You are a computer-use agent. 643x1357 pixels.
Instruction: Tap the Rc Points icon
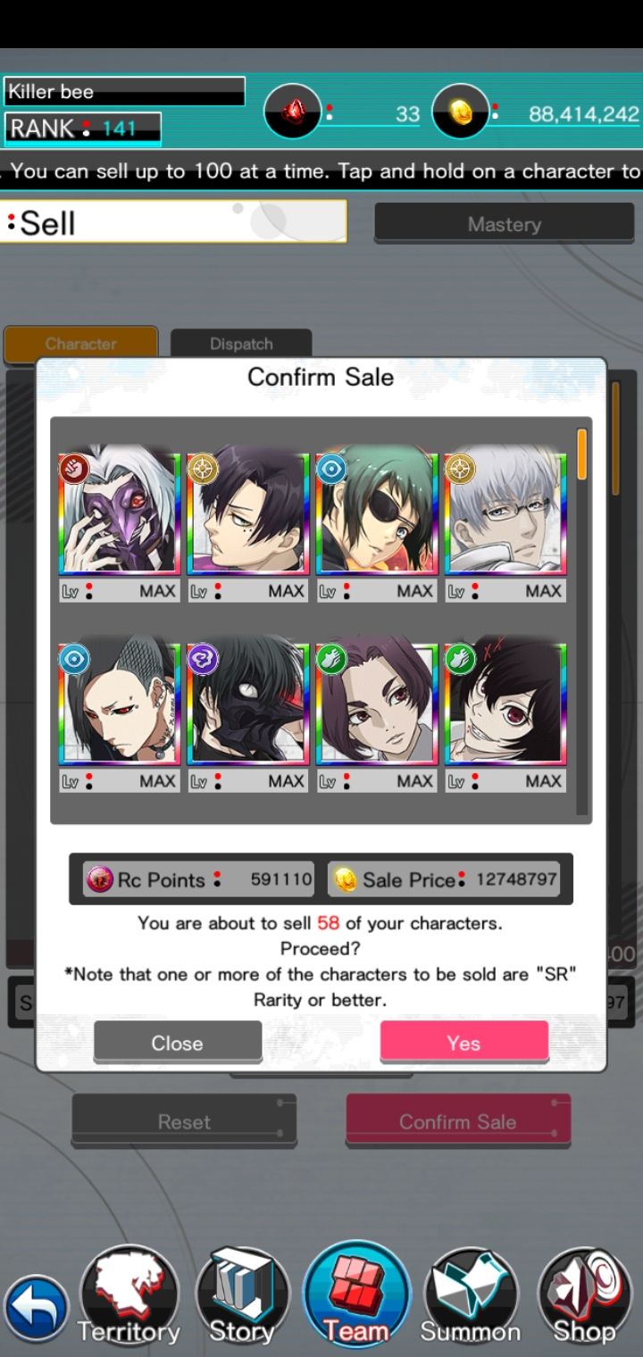pyautogui.click(x=99, y=879)
